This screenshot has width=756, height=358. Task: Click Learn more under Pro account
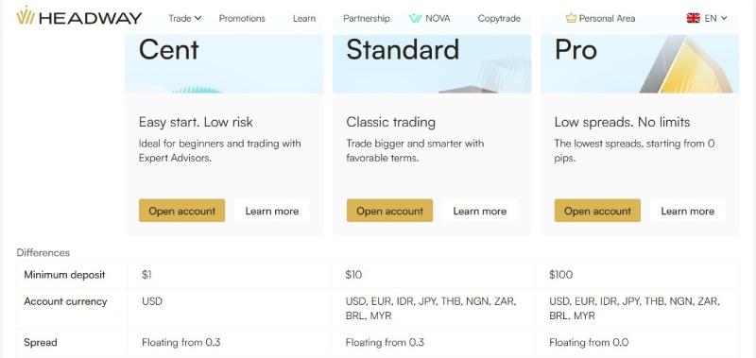[x=688, y=211]
